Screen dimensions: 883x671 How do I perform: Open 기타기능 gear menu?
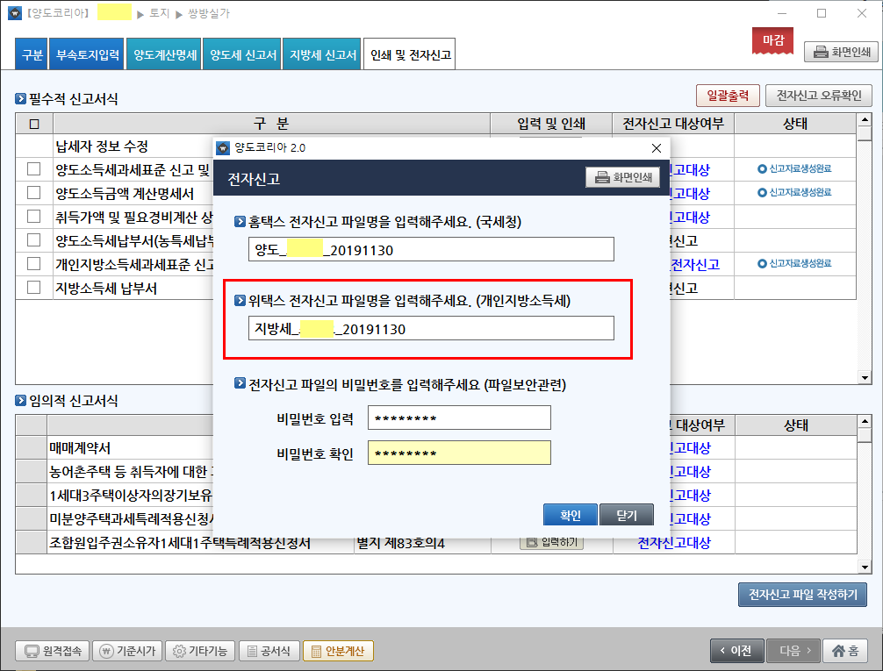(200, 651)
